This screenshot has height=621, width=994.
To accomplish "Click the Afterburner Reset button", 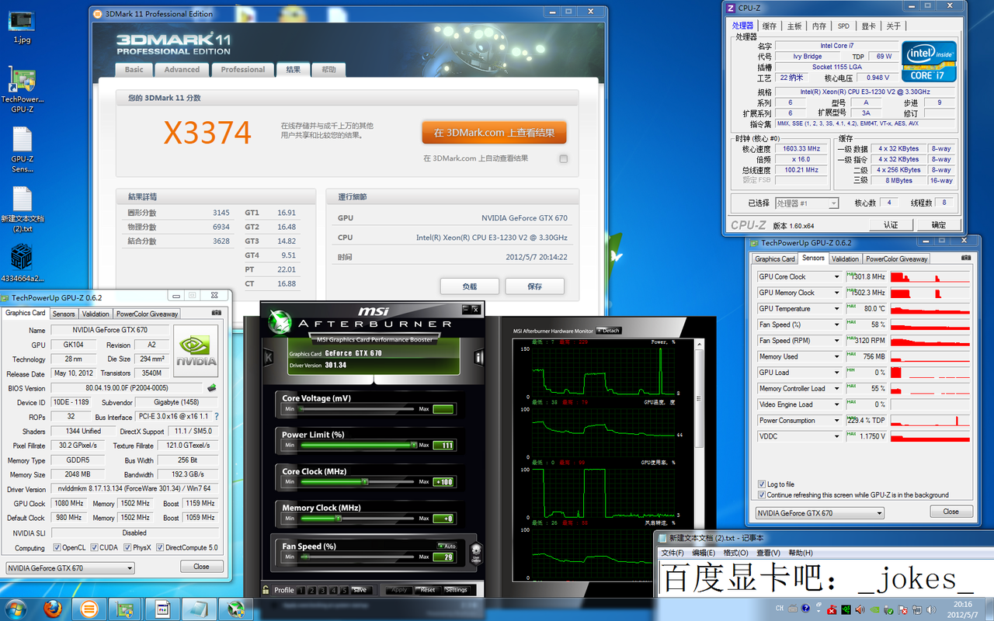I will coord(428,590).
